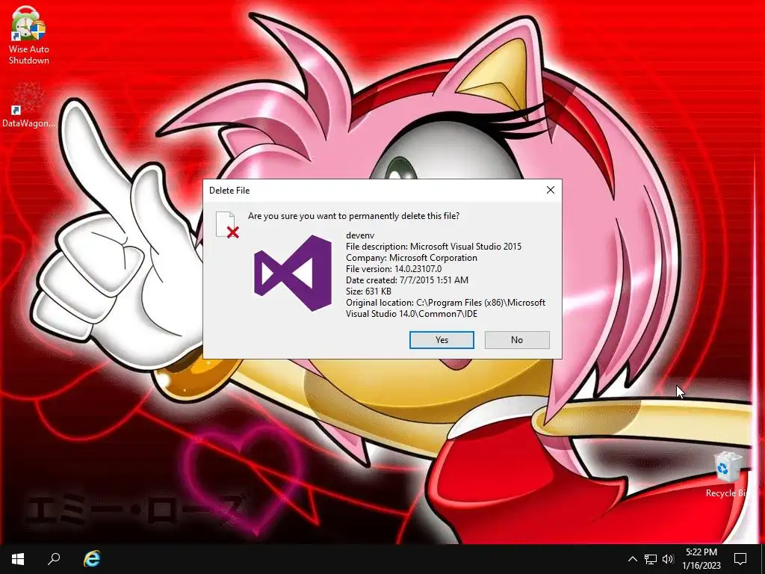
Task: Open the Windows Start menu
Action: pos(18,559)
